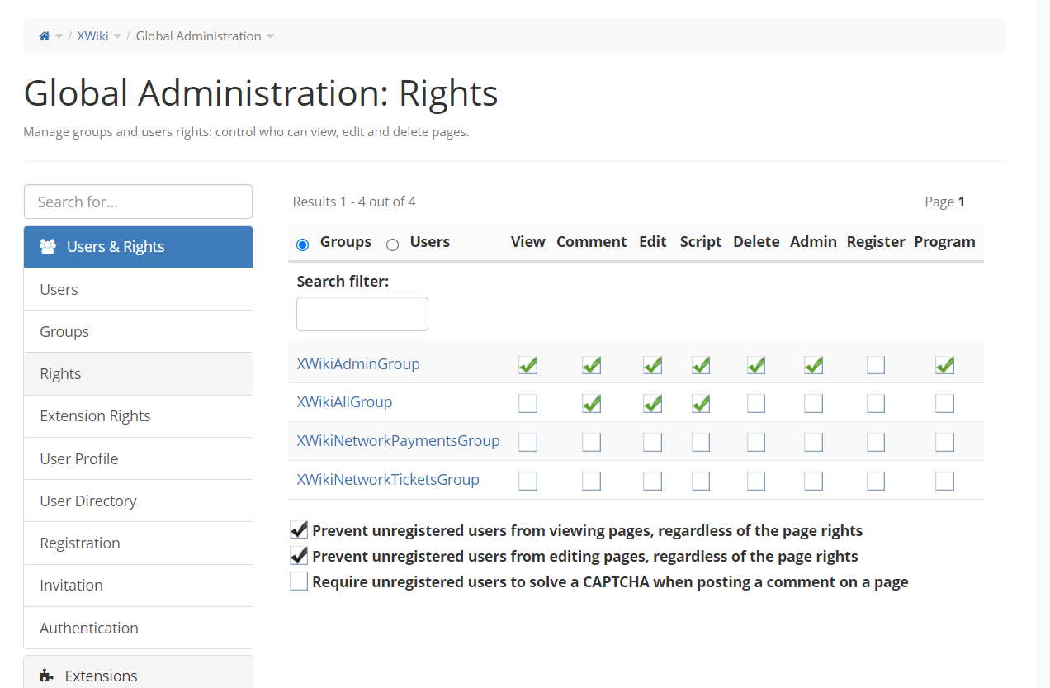Toggle Delete right for XWikiNetworkPaymentsGroup
This screenshot has width=1050, height=688.
point(756,442)
